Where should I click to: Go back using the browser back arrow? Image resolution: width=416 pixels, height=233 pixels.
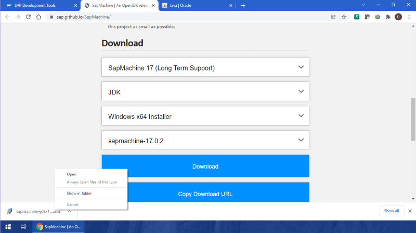7,17
